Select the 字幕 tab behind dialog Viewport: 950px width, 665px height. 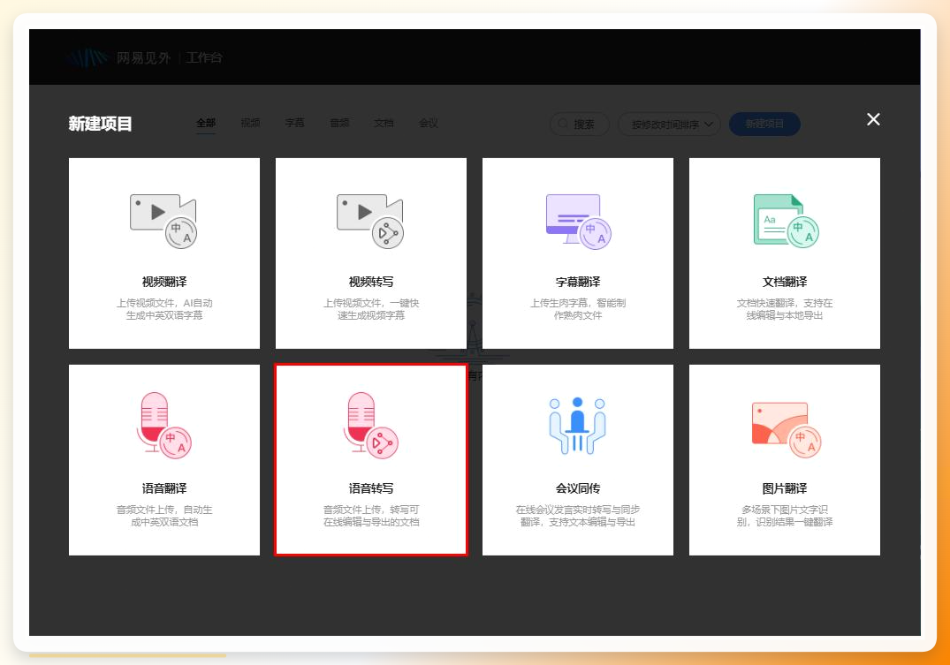[x=294, y=123]
